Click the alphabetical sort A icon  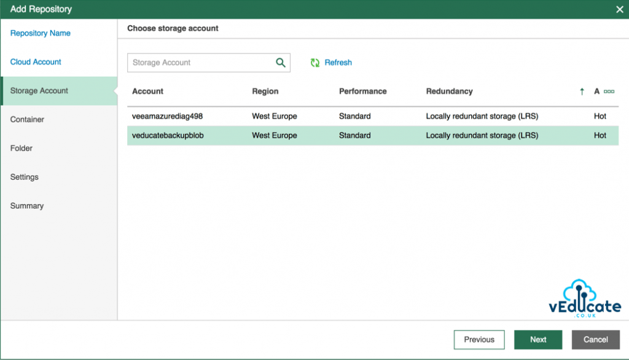[x=597, y=91]
